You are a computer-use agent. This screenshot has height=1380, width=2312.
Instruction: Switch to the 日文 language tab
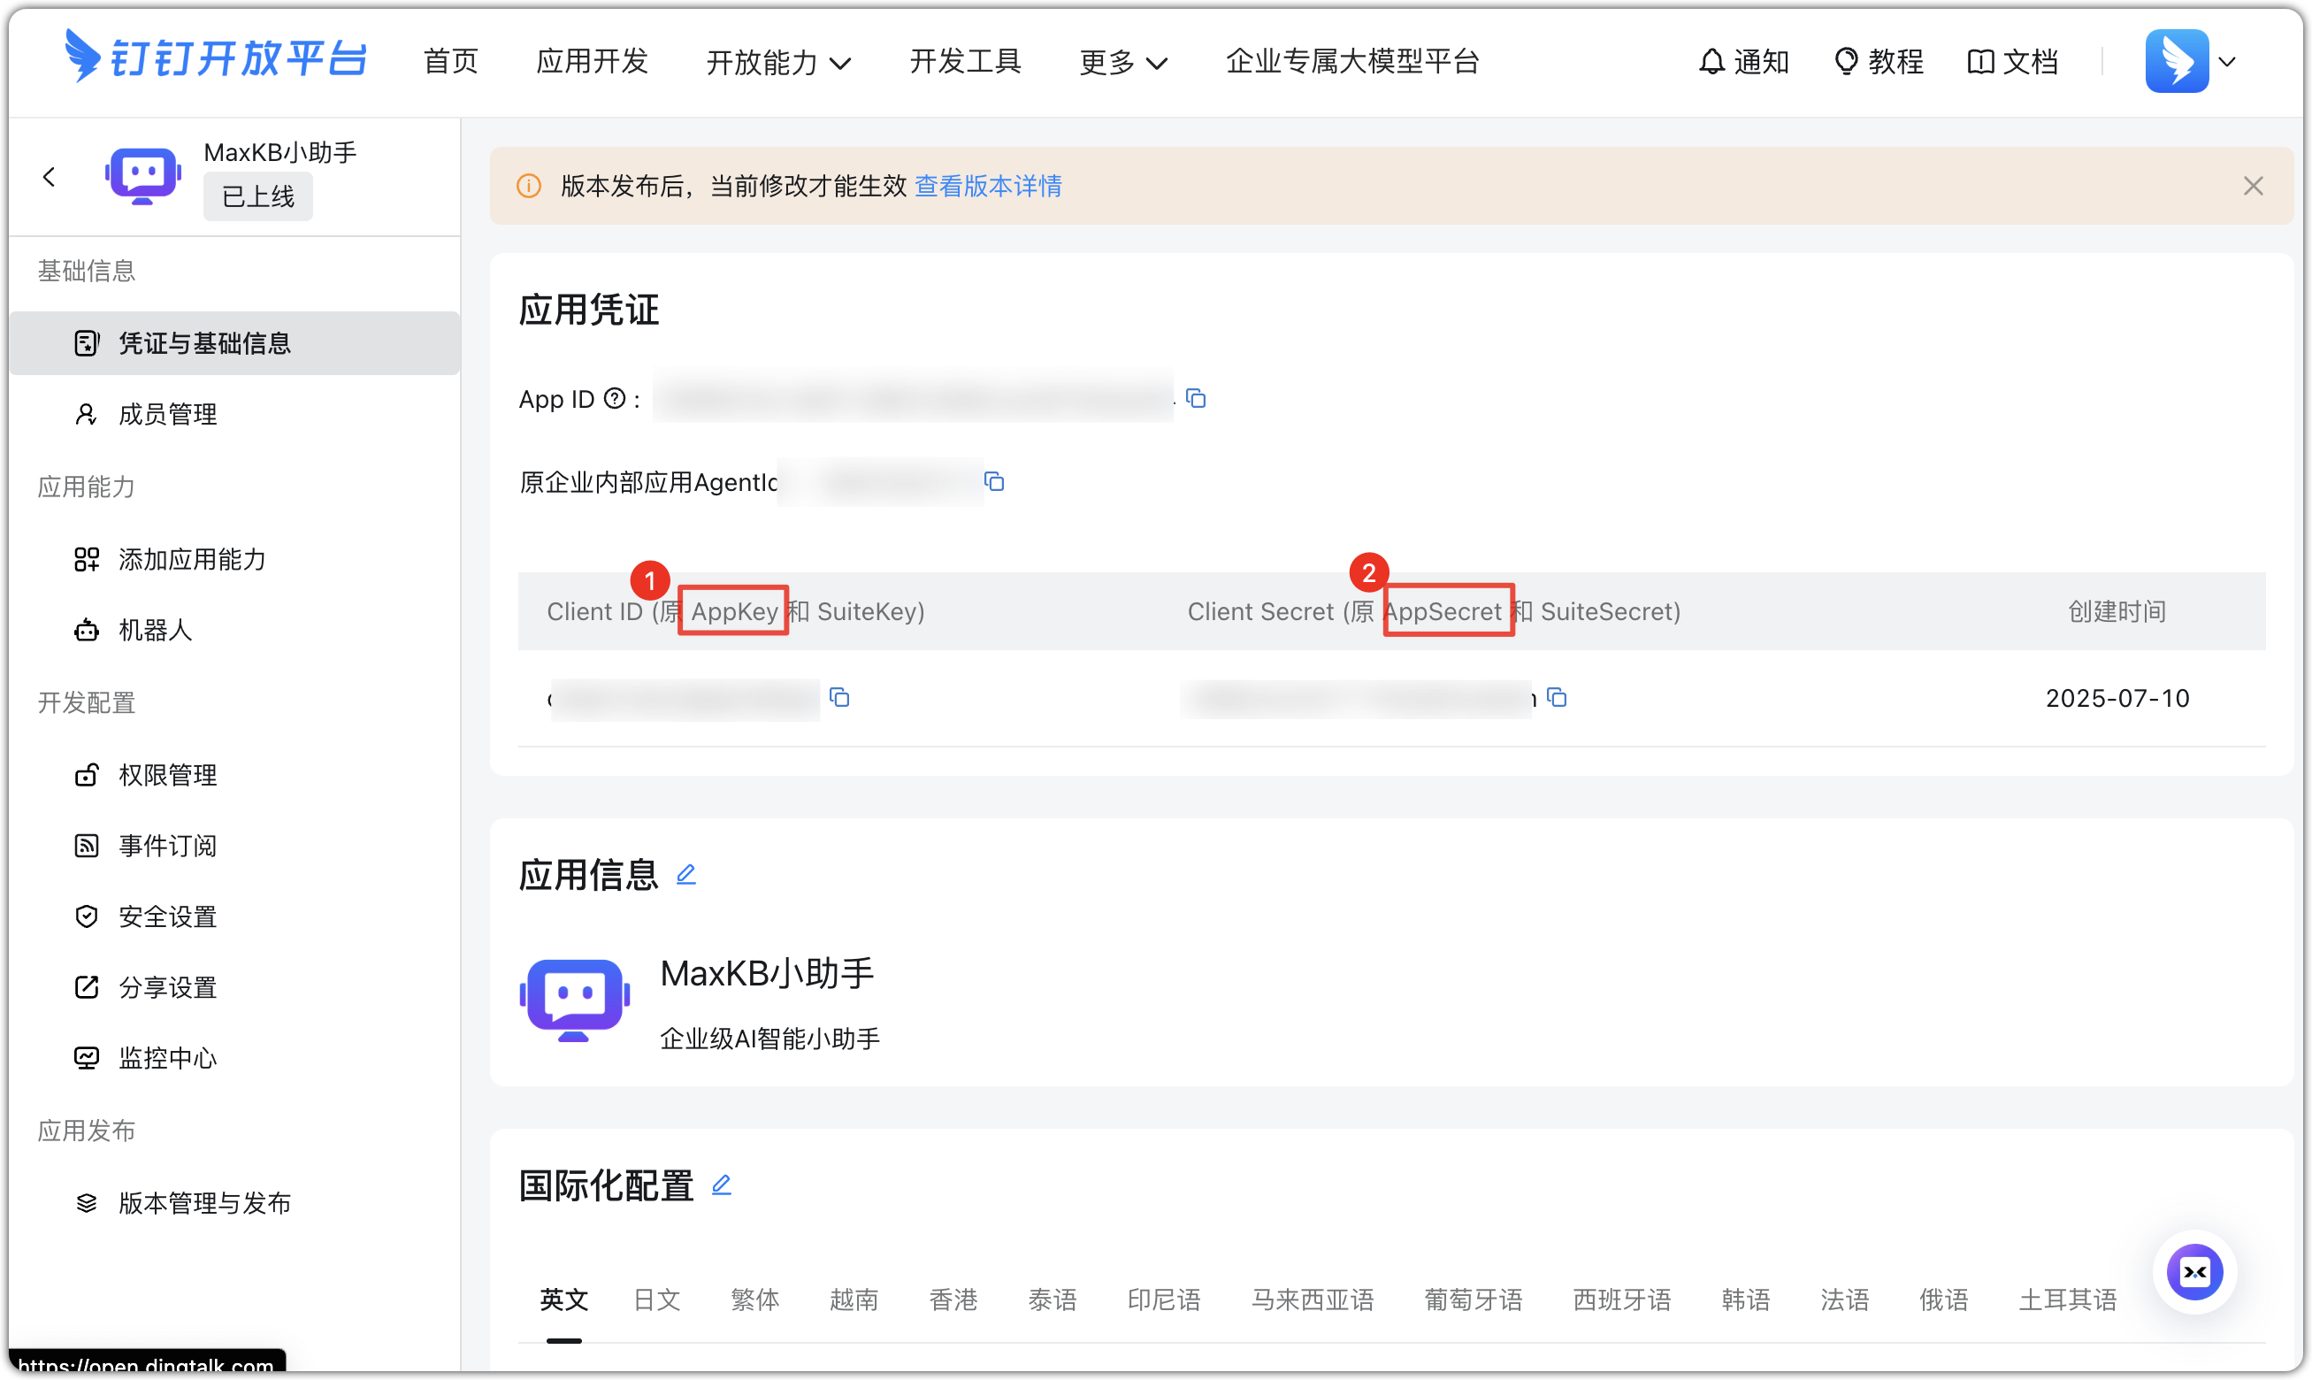point(655,1300)
